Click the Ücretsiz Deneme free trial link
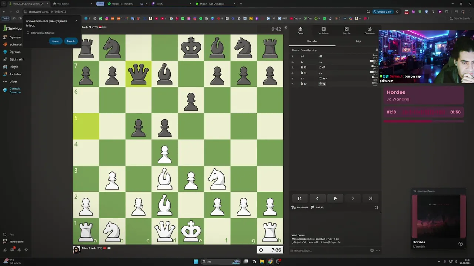This screenshot has height=266, width=474. [x=12, y=91]
